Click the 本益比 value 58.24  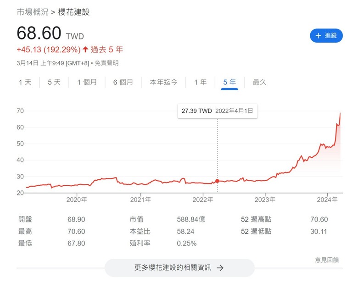click(x=185, y=232)
